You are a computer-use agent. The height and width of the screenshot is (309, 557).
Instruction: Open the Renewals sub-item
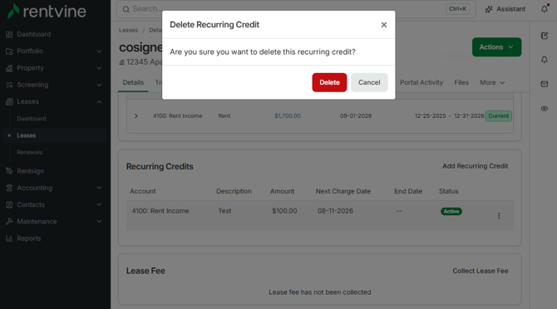coord(29,152)
